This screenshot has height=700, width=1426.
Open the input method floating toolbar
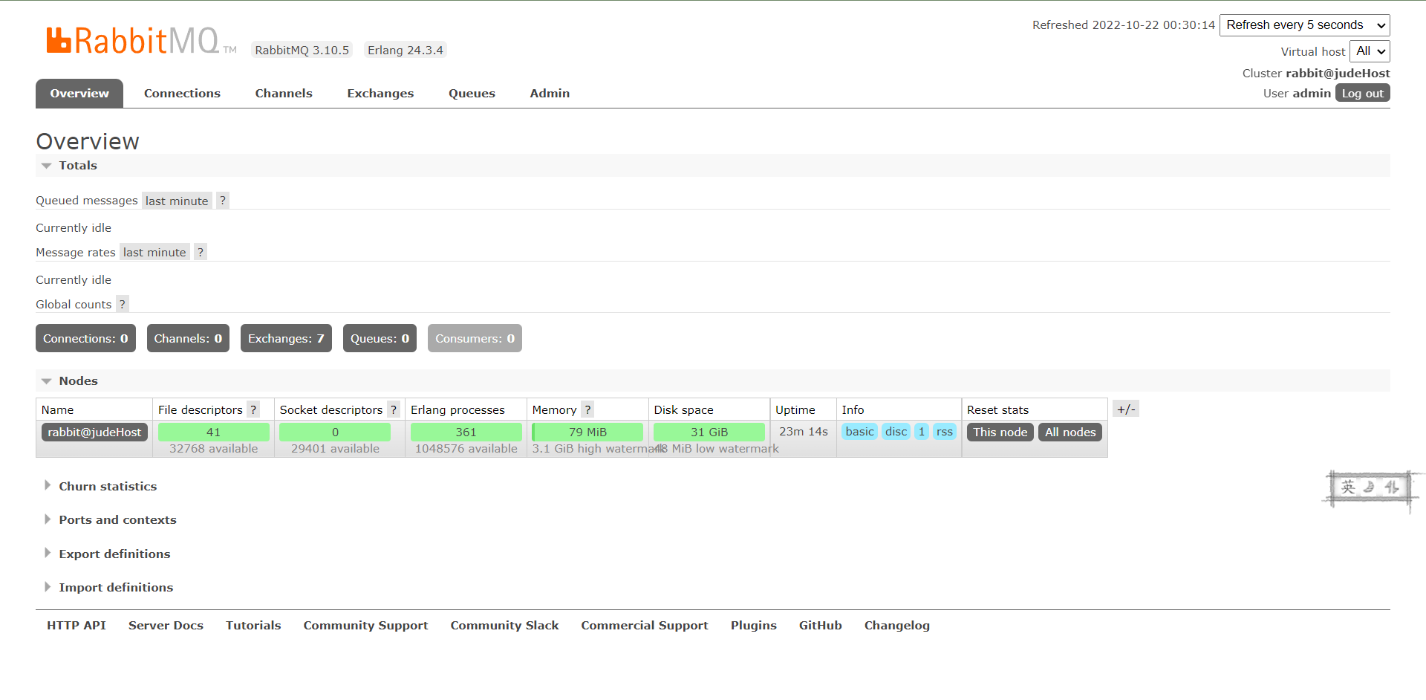coord(1370,487)
